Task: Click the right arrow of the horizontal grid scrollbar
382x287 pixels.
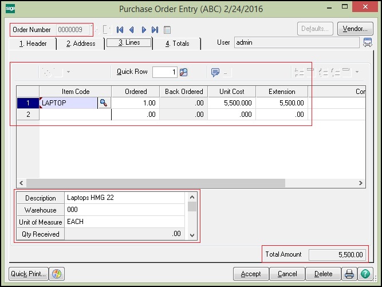Action: 361,183
